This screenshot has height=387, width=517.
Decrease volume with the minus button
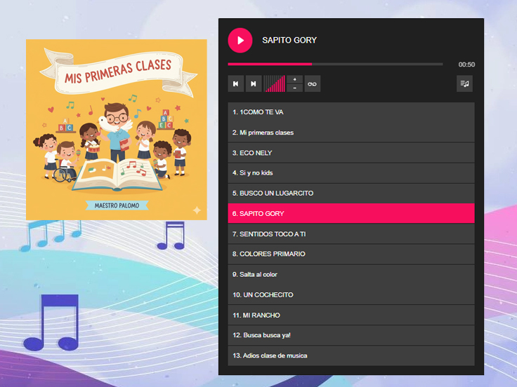(294, 88)
